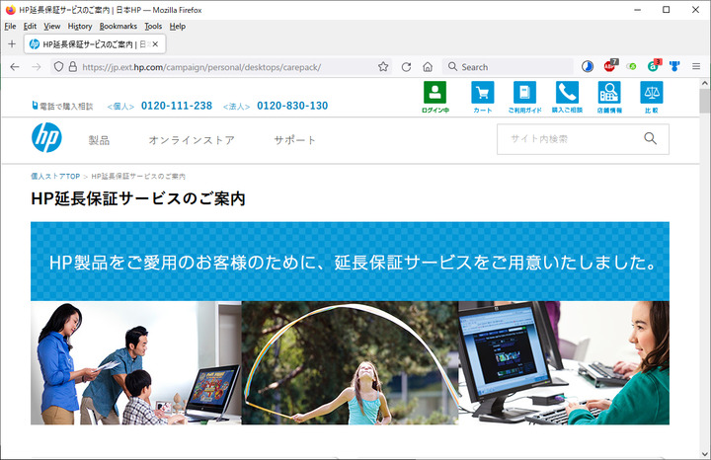711x460 pixels.
Task: Click the site search magnifier icon
Action: 650,138
